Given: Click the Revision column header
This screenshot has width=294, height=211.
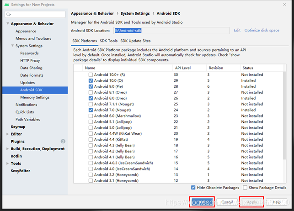Looking at the screenshot, I should 223,68.
